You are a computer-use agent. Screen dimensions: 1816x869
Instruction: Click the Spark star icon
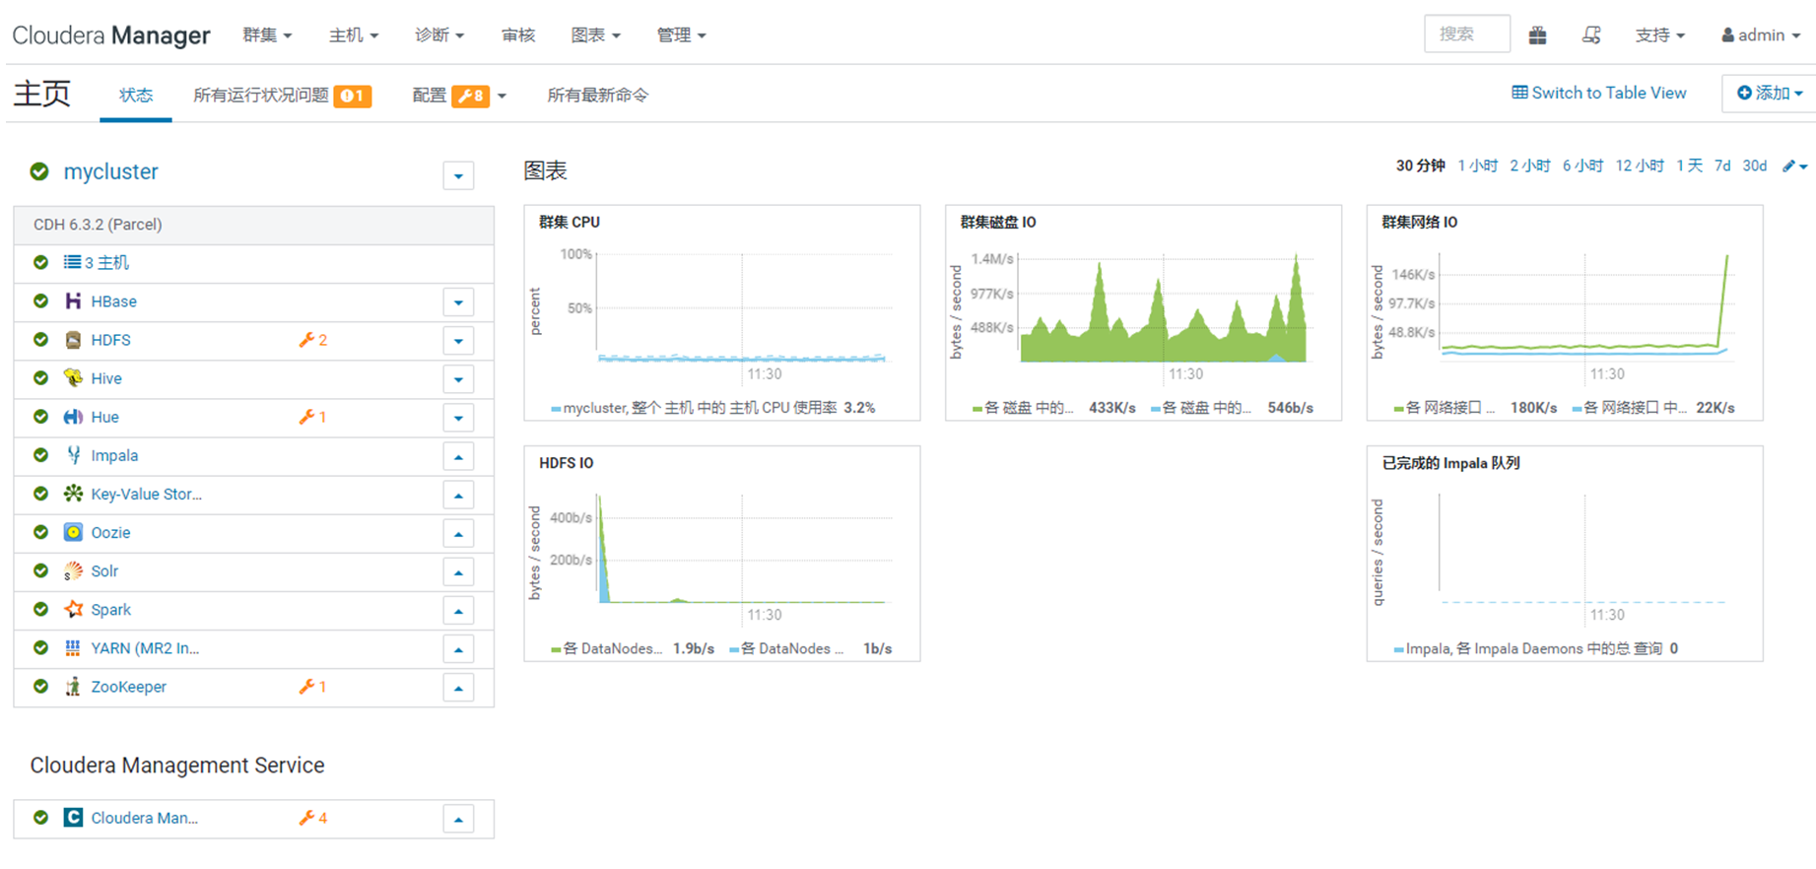point(73,610)
